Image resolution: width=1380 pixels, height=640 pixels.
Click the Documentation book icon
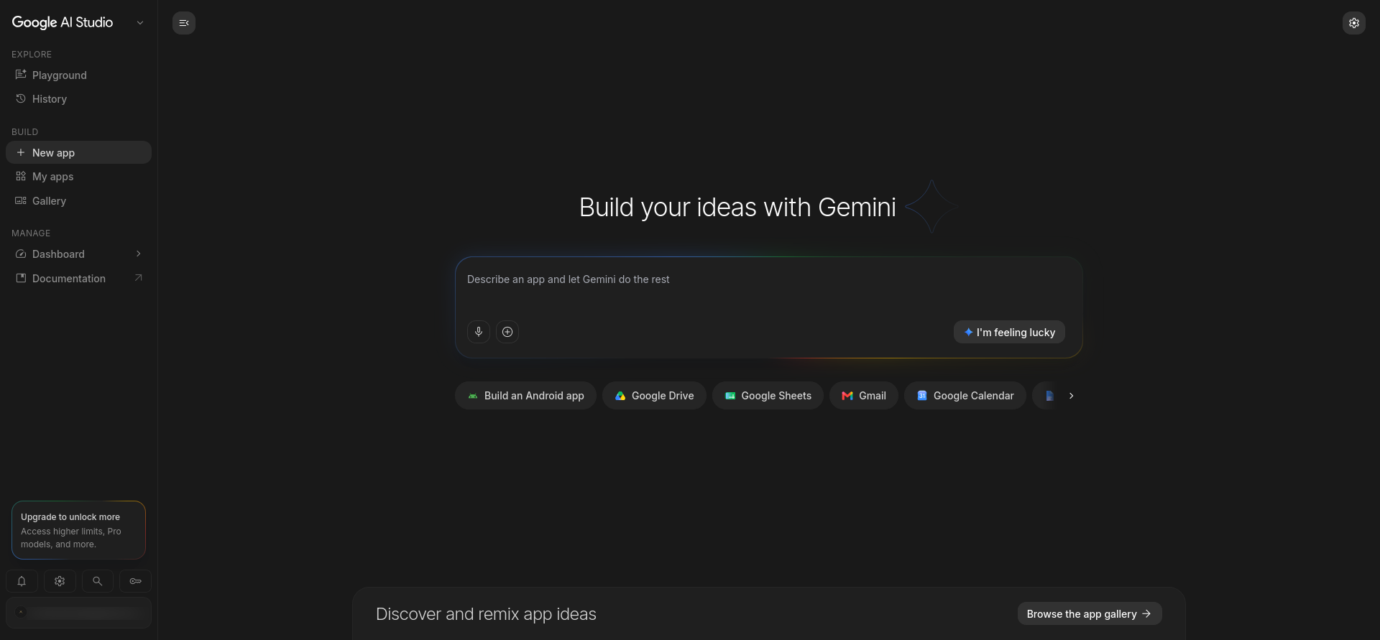coord(21,278)
